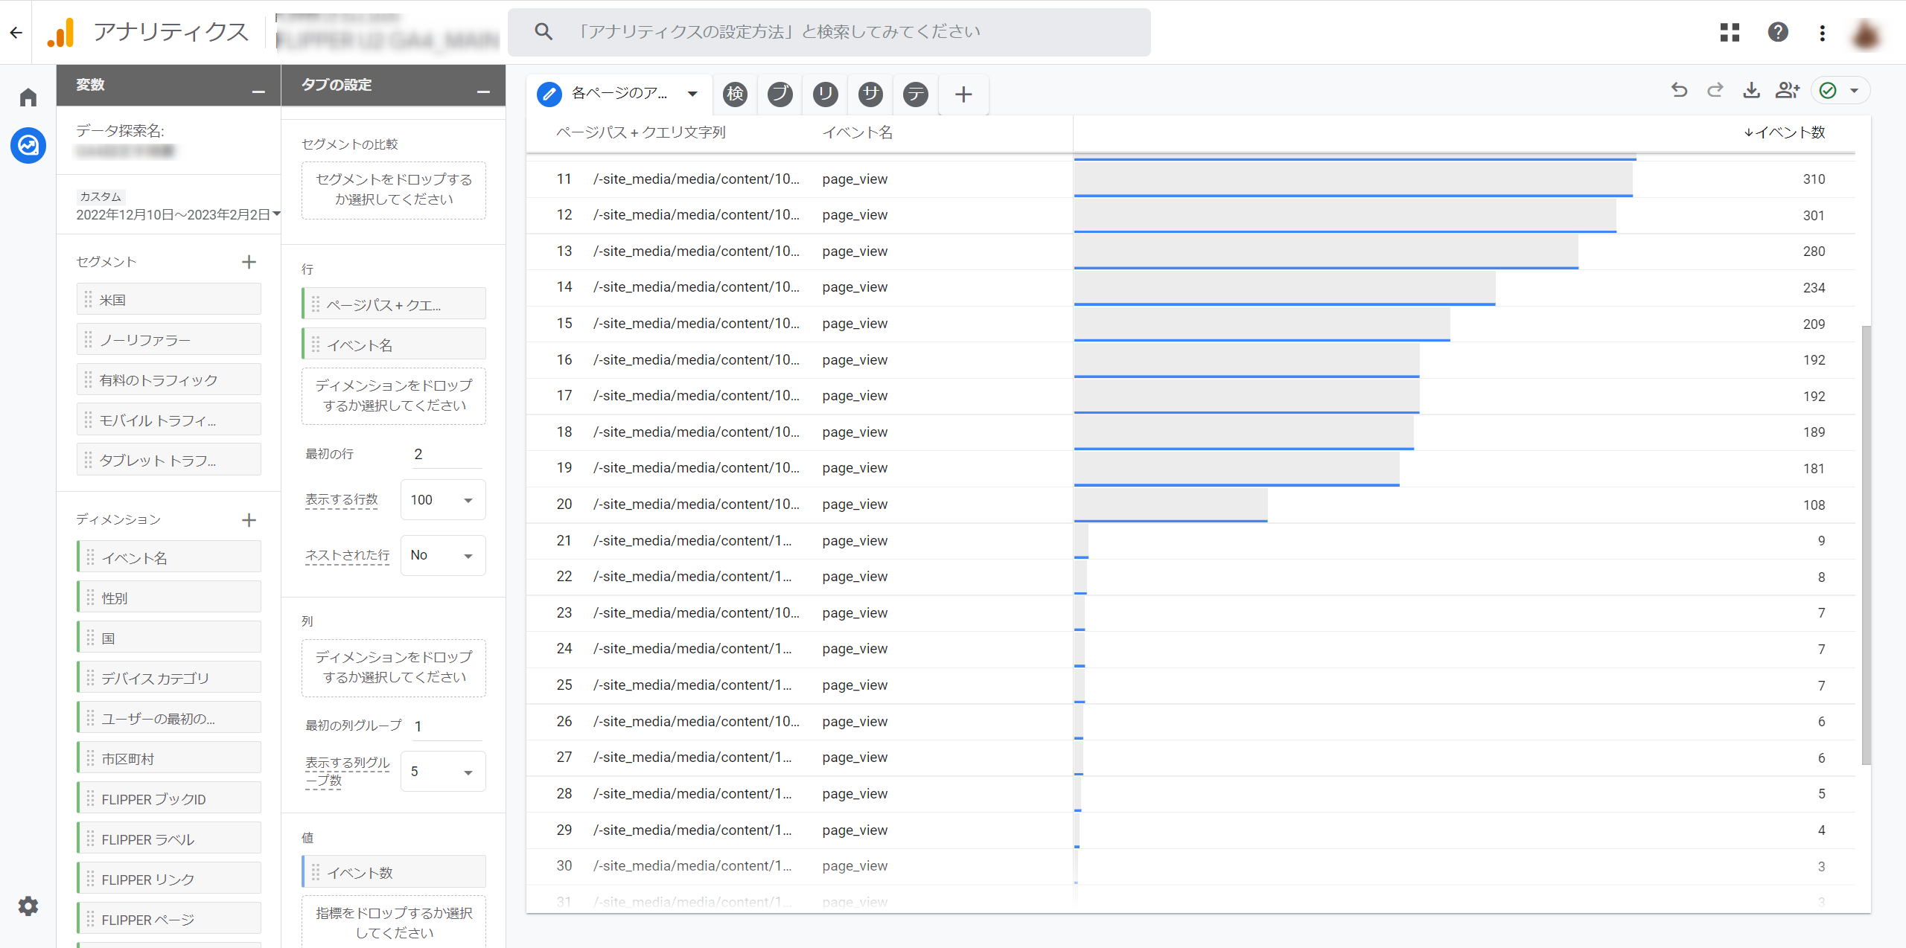The image size is (1906, 948).
Task: Open the ネストされた行 No dropdown
Action: (x=443, y=555)
